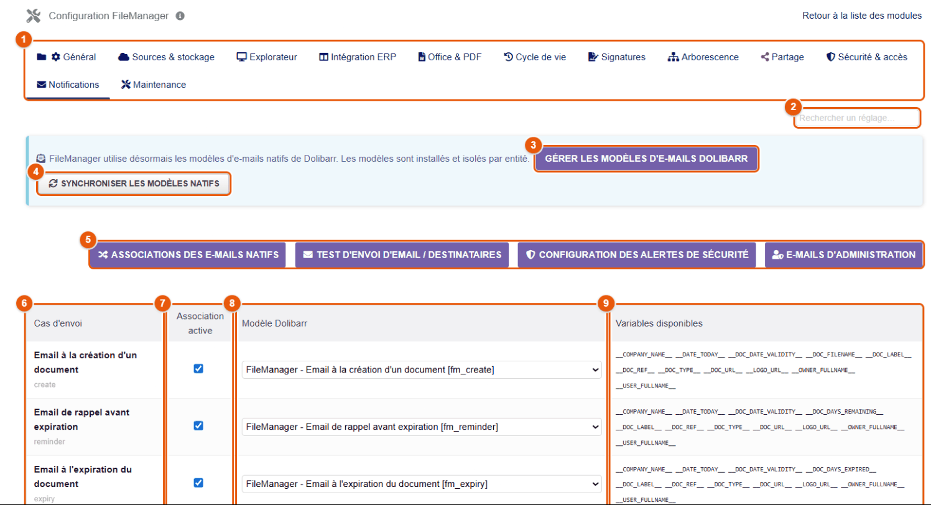The width and height of the screenshot is (931, 505).
Task: Click Gérer les modèles d'e-mails Dolibarr
Action: coord(646,159)
